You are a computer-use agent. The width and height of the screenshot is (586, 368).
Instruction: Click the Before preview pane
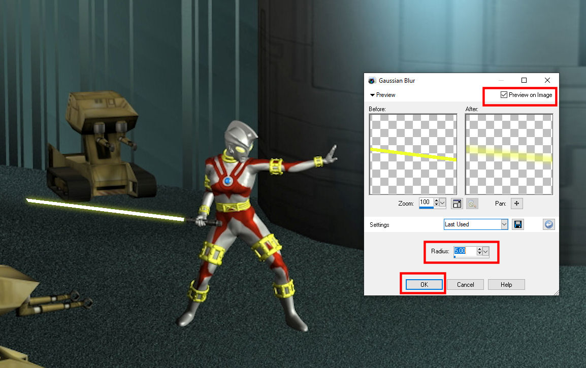[x=413, y=154]
